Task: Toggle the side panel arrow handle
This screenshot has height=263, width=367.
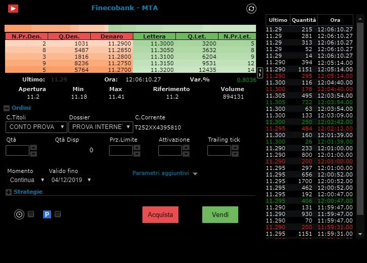Action: [x=260, y=73]
